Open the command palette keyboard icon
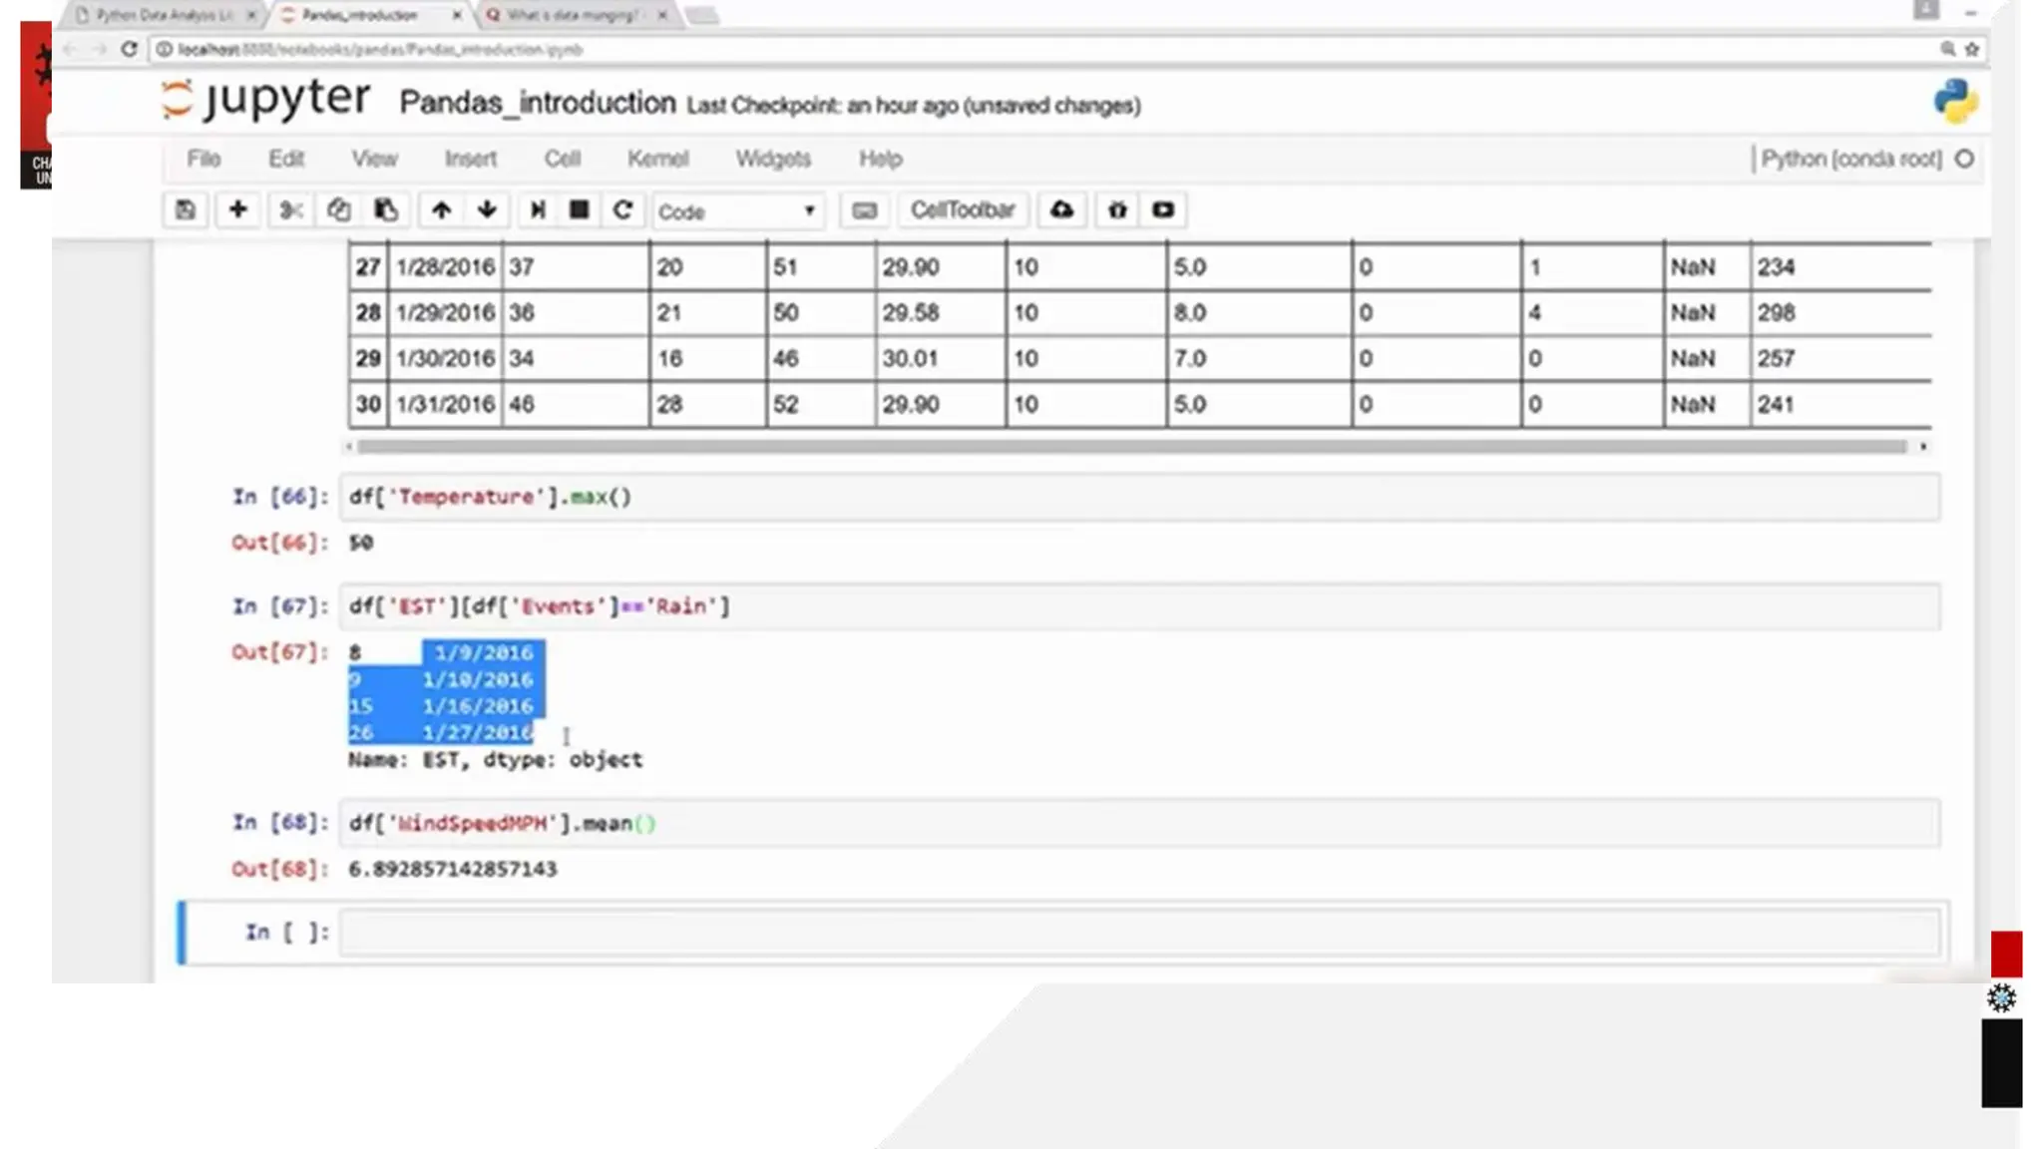The height and width of the screenshot is (1149, 2043). click(864, 210)
